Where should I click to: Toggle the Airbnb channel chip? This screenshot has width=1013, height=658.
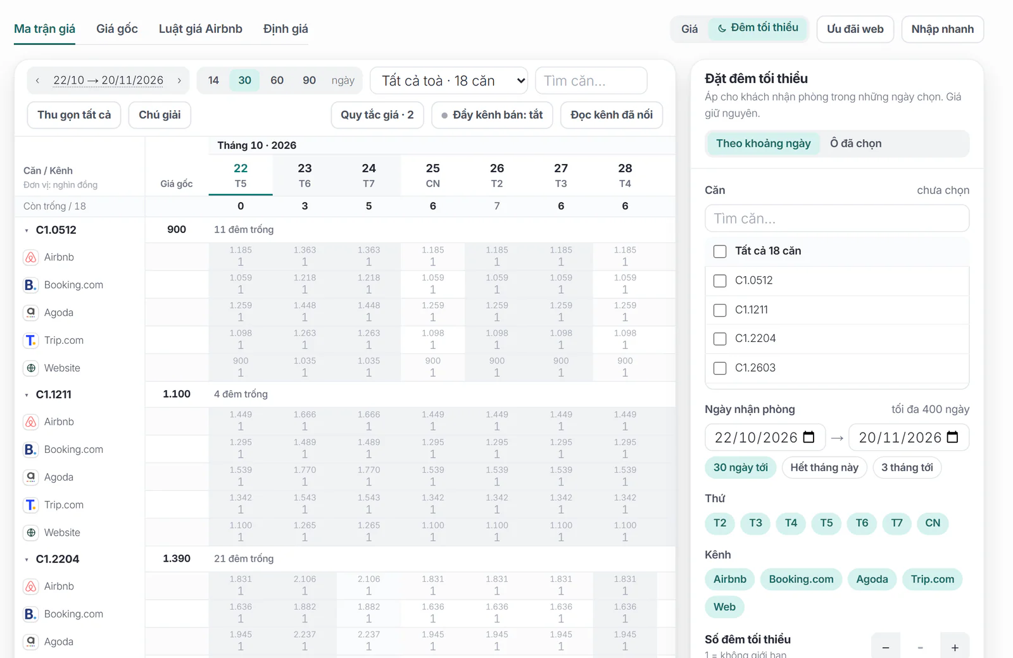(x=729, y=579)
